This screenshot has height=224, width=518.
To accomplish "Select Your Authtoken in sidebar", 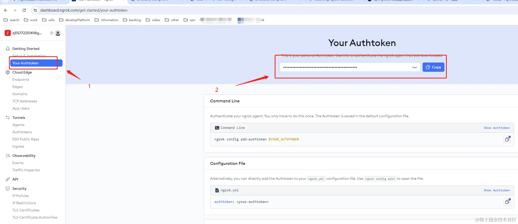I will tap(36, 63).
